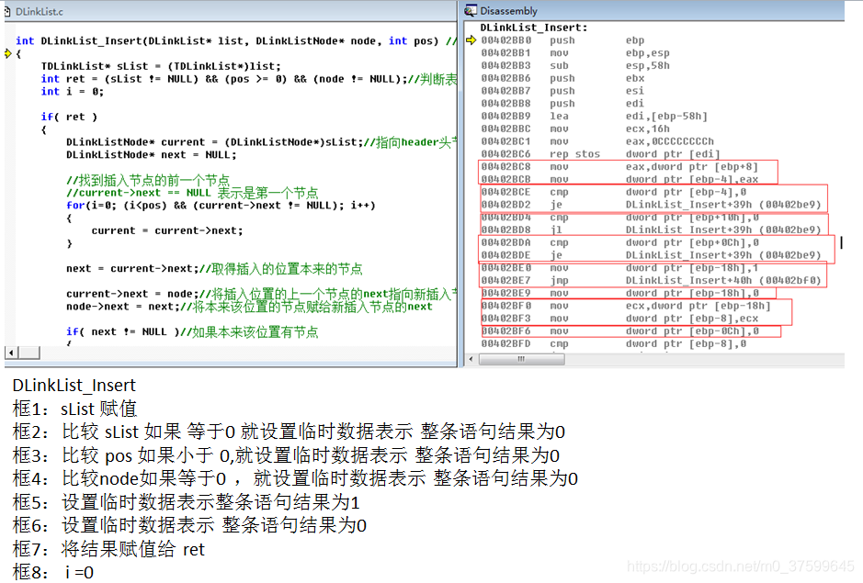Click the 'TDLinkList* sList' declaration line
Image resolution: width=863 pixels, height=583 pixels.
click(161, 66)
